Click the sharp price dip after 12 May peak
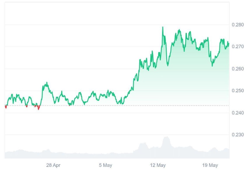Screen dimensions: 251x175 point(168,65)
